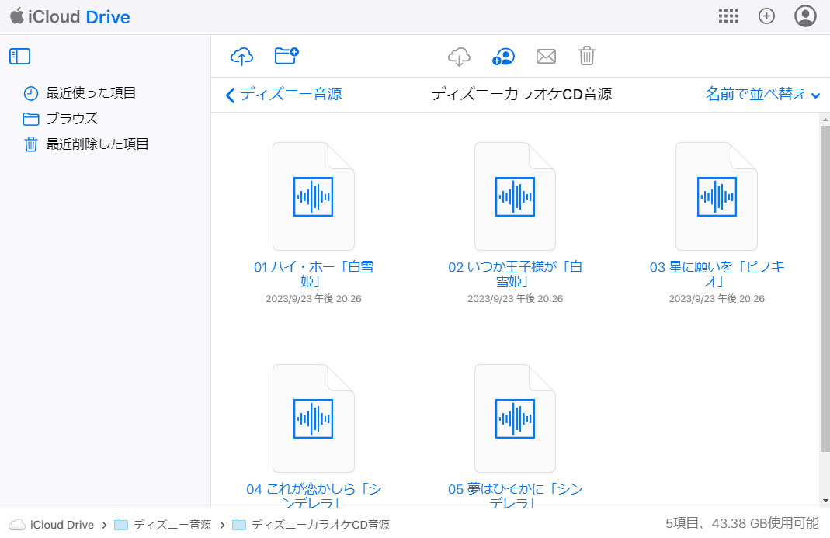Create a new folder with folder-plus icon
This screenshot has height=538, width=830.
[x=287, y=56]
